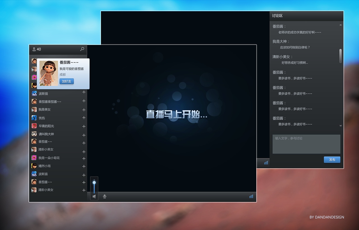
Task: Click plus icon beside 请叫我大神
Action: point(84,135)
